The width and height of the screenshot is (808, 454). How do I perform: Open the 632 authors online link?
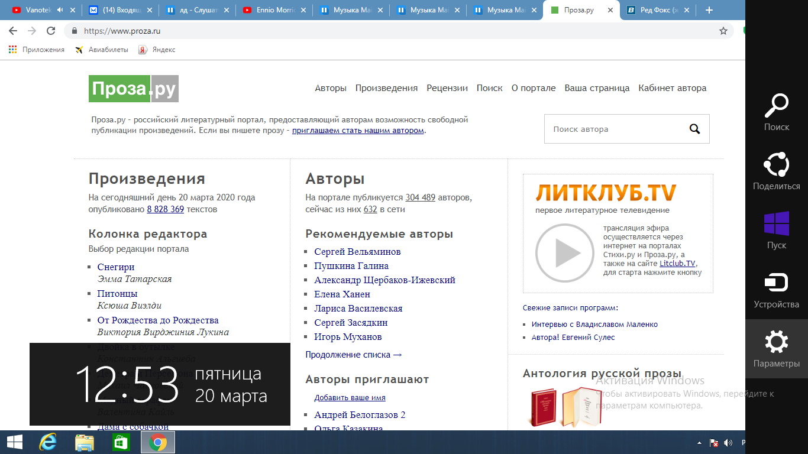click(x=370, y=209)
